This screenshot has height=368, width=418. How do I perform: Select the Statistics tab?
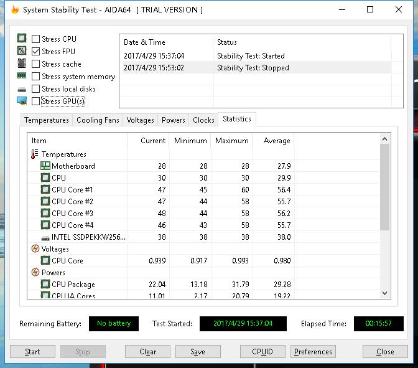tap(237, 119)
